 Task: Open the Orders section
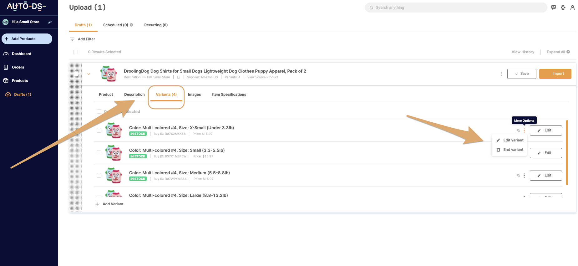tap(18, 67)
